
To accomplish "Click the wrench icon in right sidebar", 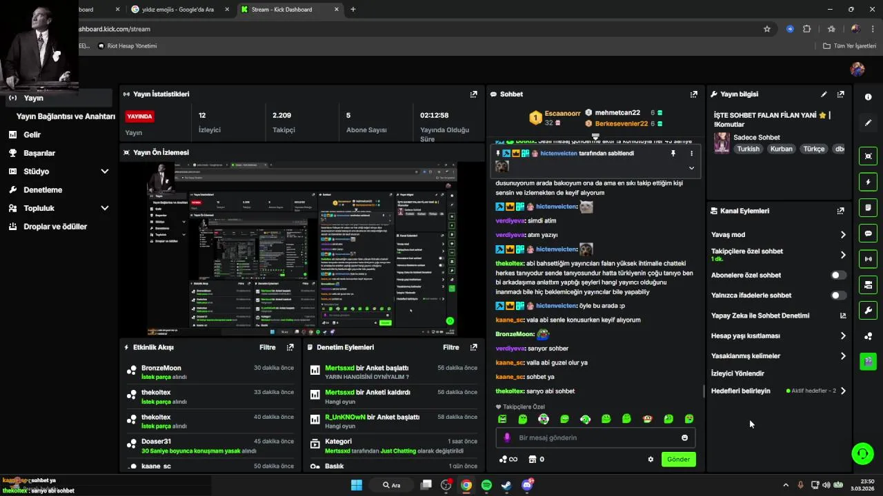I will click(x=868, y=310).
